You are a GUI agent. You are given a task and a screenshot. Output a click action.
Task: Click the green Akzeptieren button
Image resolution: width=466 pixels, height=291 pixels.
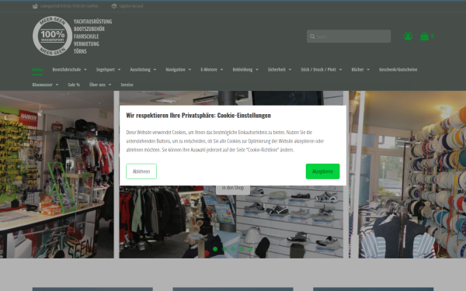[x=323, y=171]
